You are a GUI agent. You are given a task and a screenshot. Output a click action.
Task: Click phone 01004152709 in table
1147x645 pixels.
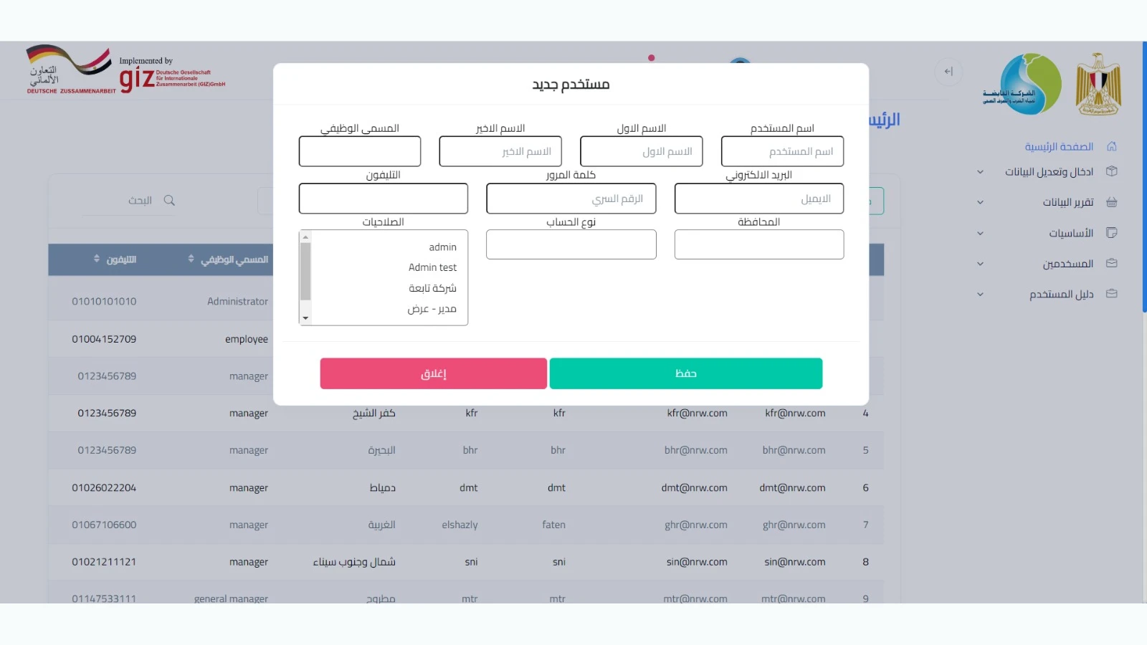tap(104, 339)
